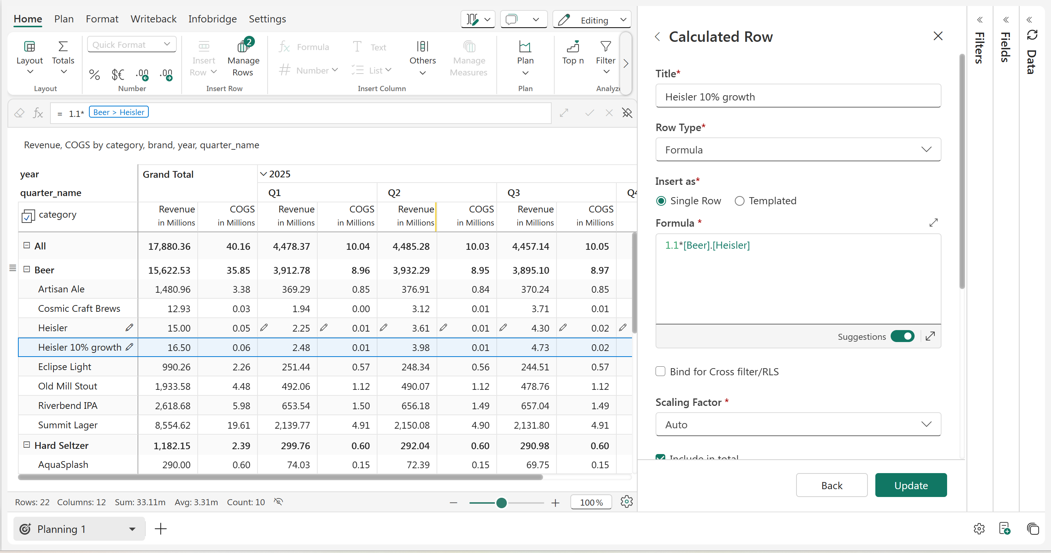Click the percent format icon
This screenshot has width=1051, height=553.
tap(94, 75)
